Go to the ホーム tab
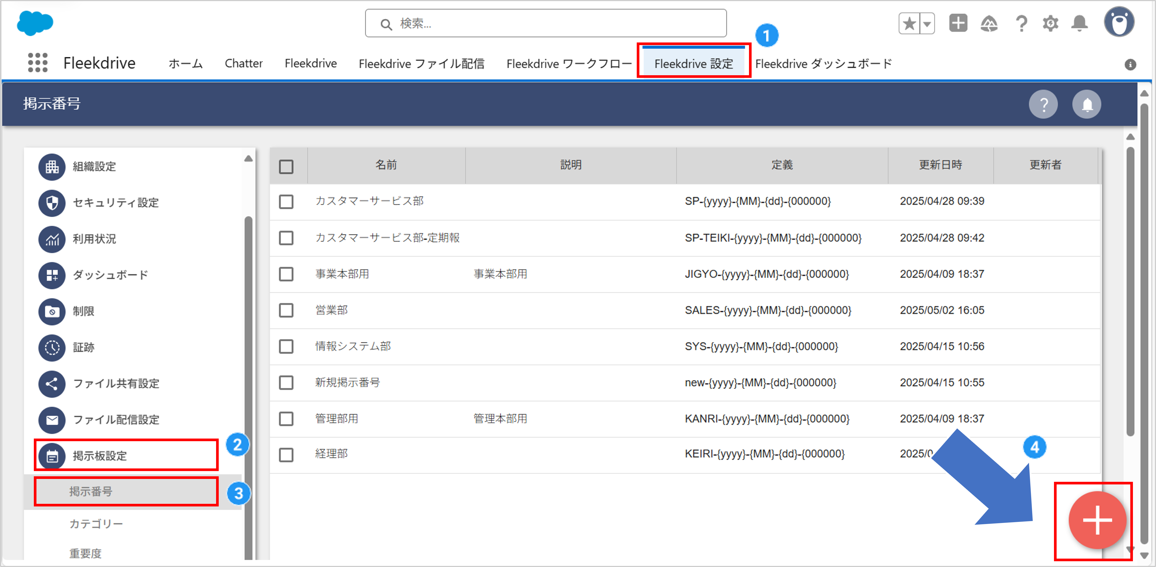 click(x=186, y=64)
